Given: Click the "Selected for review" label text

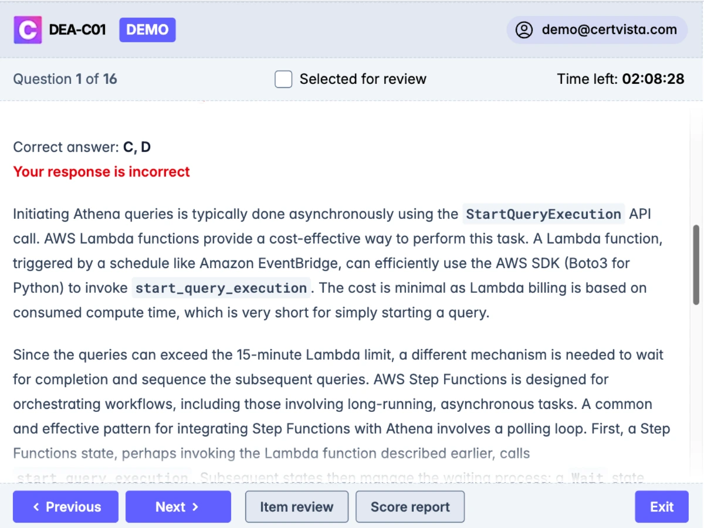Looking at the screenshot, I should point(363,79).
